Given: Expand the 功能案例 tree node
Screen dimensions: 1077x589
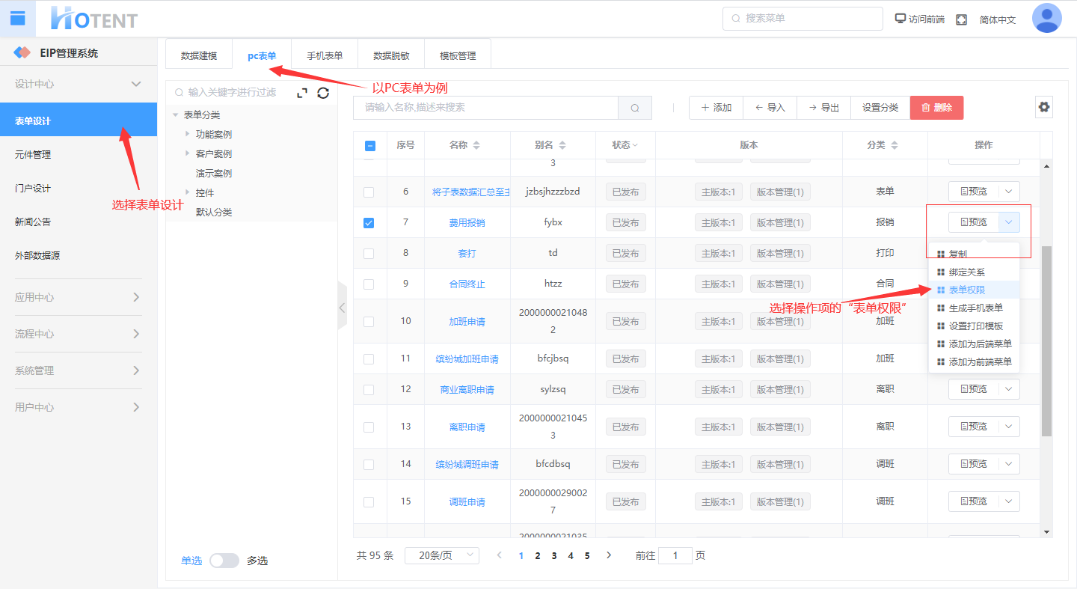Looking at the screenshot, I should pyautogui.click(x=188, y=134).
